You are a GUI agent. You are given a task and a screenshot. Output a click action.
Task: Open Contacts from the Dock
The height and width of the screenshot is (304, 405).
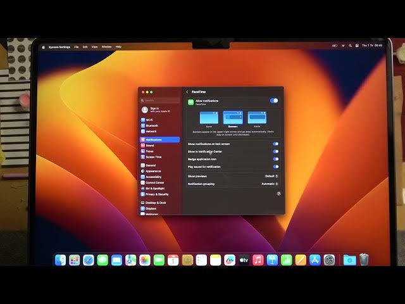point(187,260)
